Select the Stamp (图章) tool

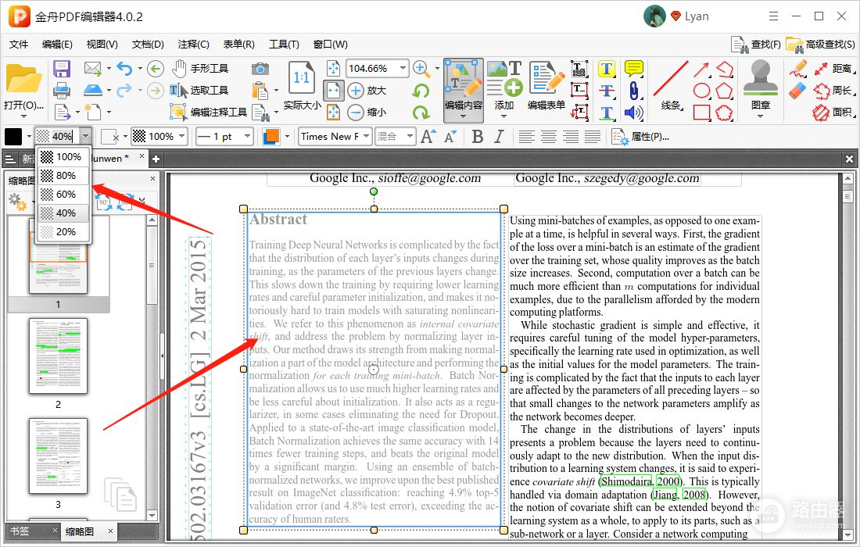click(760, 88)
